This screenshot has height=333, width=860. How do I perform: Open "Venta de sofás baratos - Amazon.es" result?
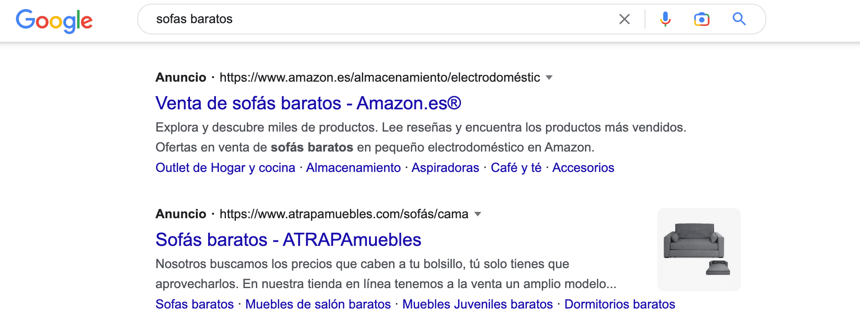[308, 103]
